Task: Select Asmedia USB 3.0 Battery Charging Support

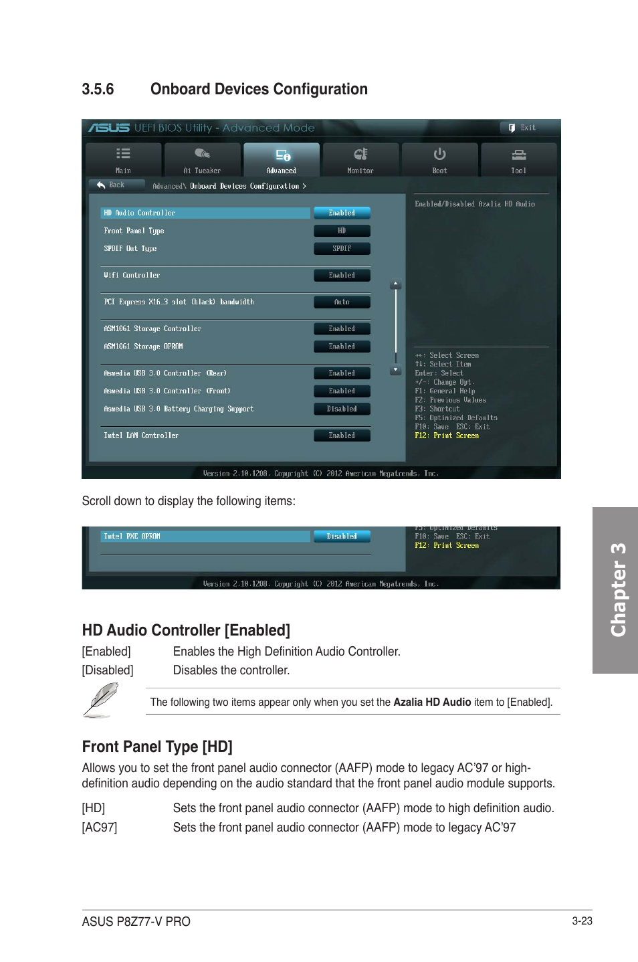Action: 179,409
